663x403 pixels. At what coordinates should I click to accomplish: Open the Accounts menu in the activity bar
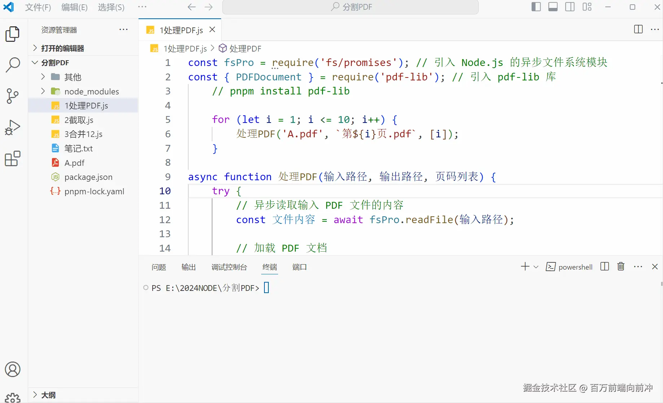point(13,369)
